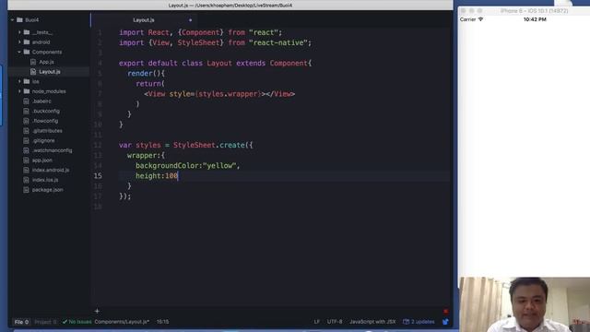Expand the __tests__ folder arrow
The height and width of the screenshot is (332, 590).
click(19, 32)
